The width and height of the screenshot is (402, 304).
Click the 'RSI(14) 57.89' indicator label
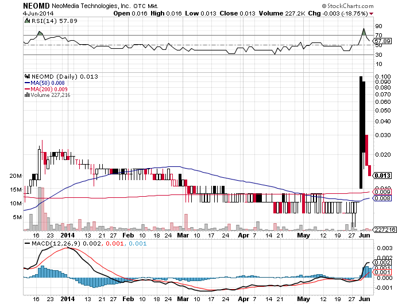click(x=55, y=21)
